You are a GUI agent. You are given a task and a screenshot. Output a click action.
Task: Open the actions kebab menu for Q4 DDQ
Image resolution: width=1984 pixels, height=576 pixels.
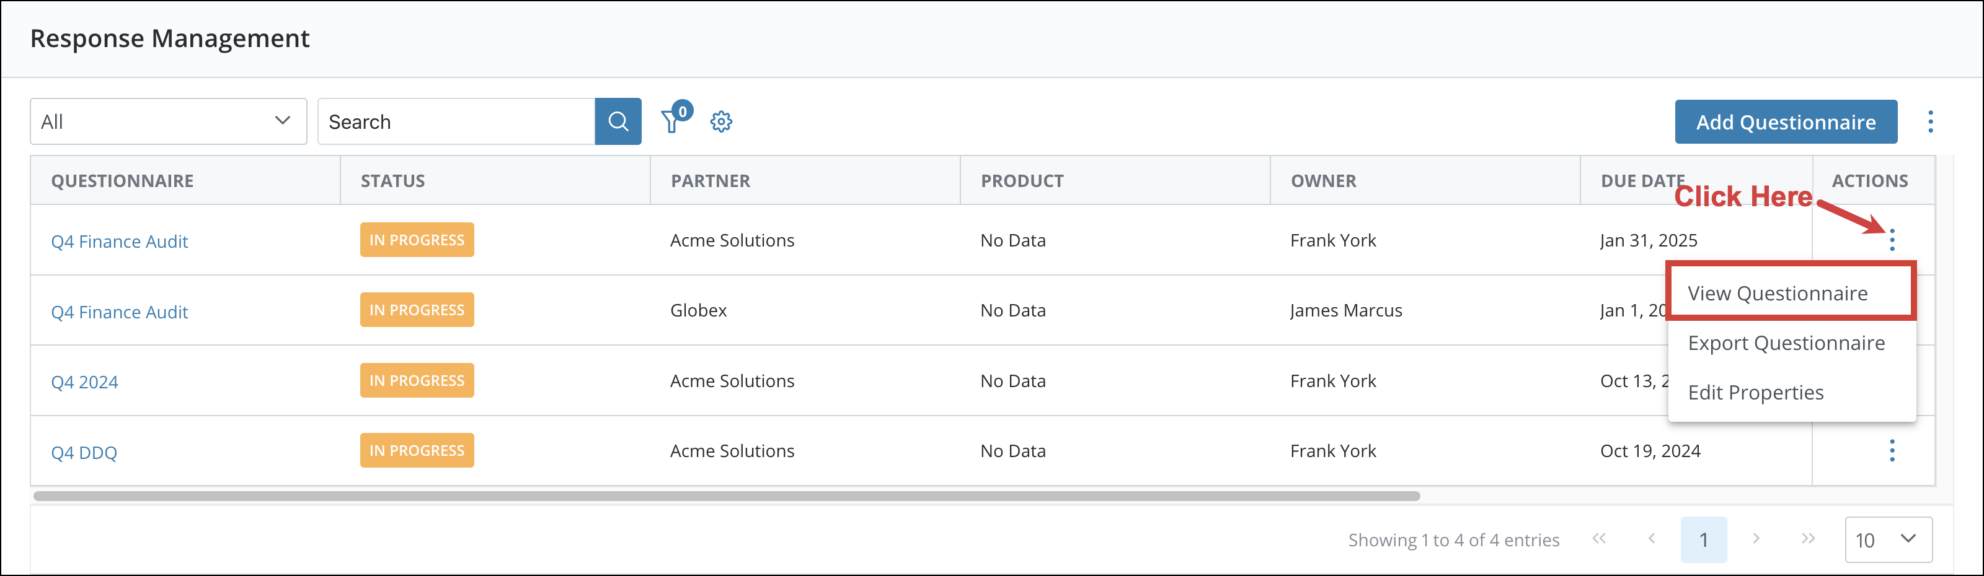click(1892, 451)
